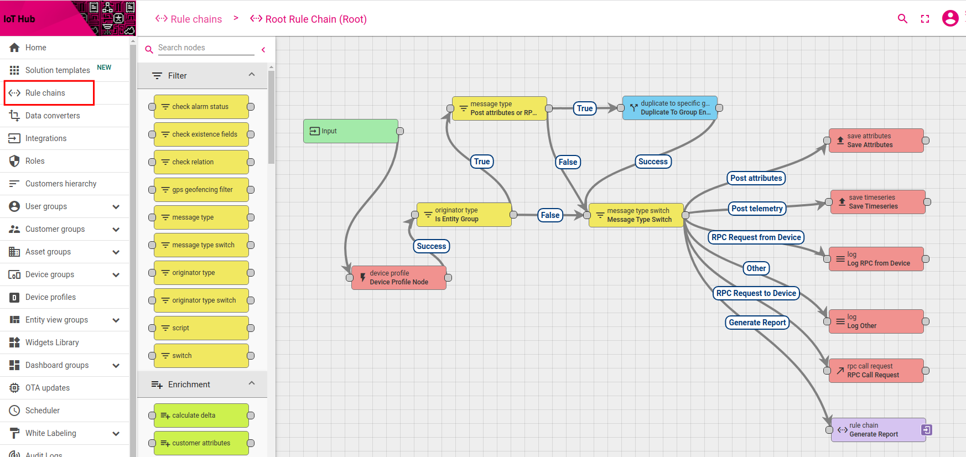
Task: Select the Generate Report connection label
Action: [x=757, y=323]
